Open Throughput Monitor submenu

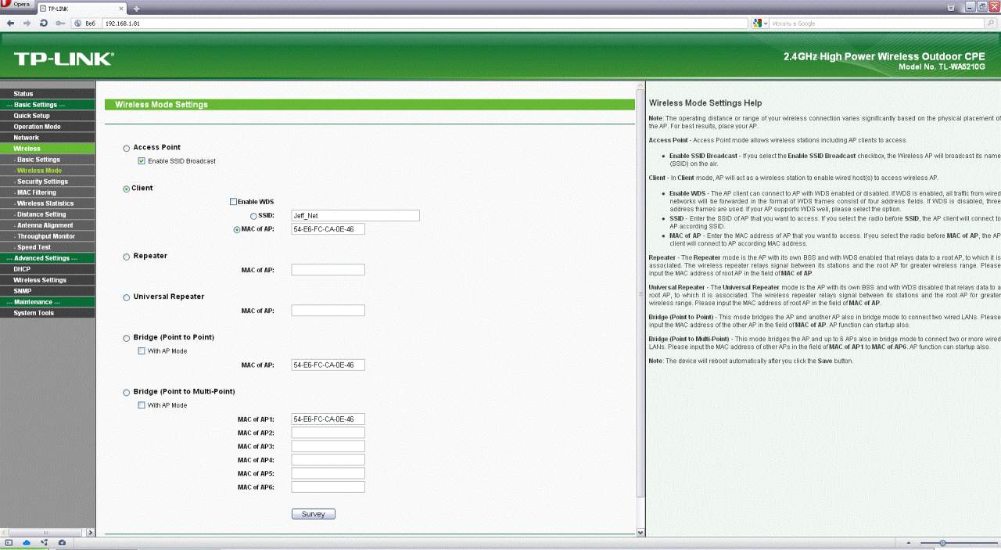pyautogui.click(x=48, y=236)
